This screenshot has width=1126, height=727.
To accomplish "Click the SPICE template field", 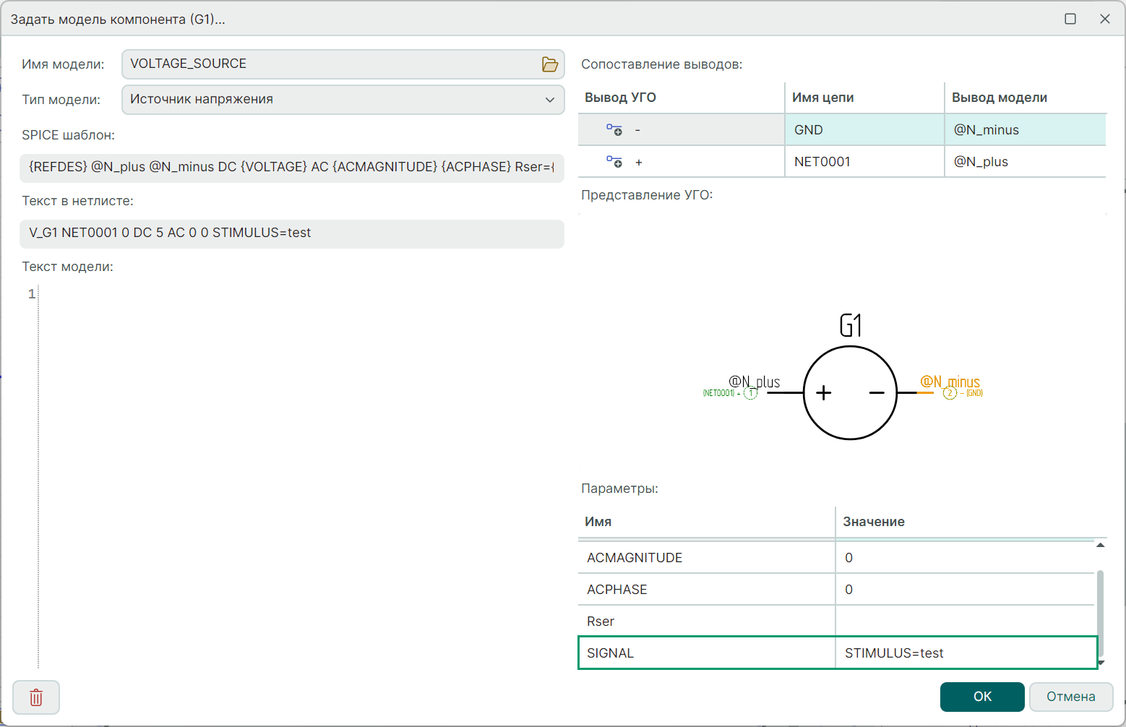I will (291, 167).
